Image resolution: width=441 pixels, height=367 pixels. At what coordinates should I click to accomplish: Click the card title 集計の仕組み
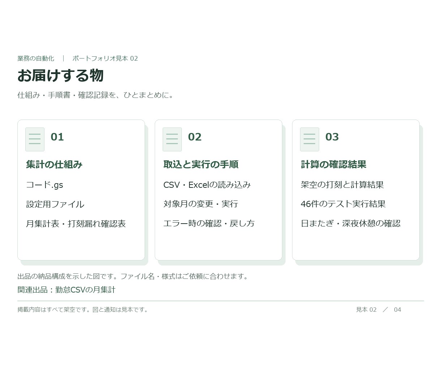point(54,164)
